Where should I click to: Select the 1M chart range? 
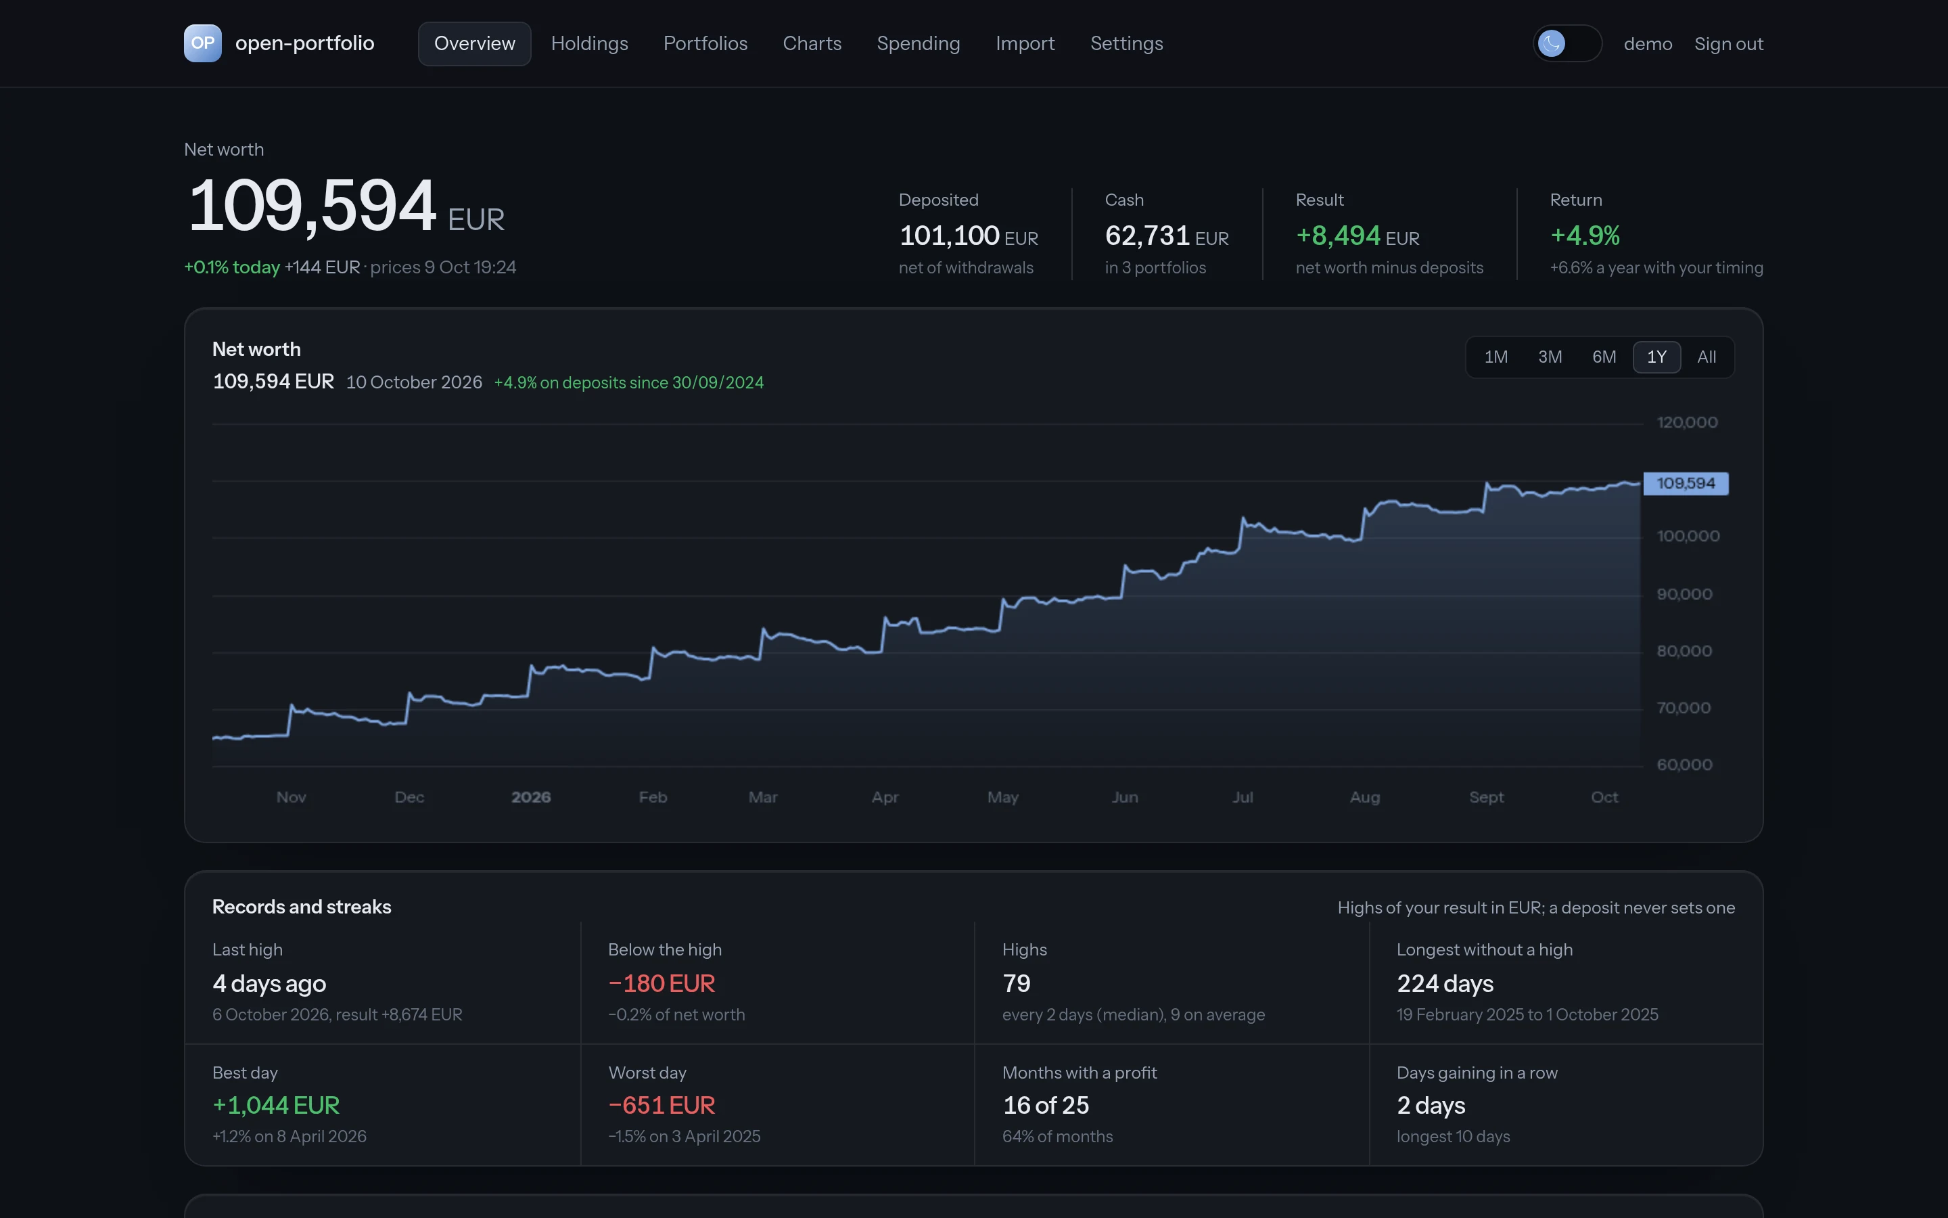point(1495,357)
